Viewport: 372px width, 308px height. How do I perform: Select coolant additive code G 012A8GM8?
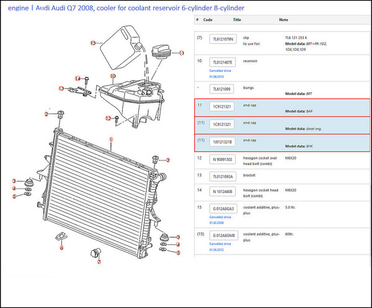[x=223, y=236]
